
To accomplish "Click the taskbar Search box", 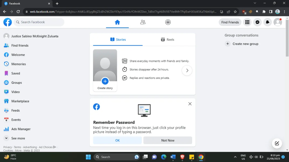I will tap(117, 157).
